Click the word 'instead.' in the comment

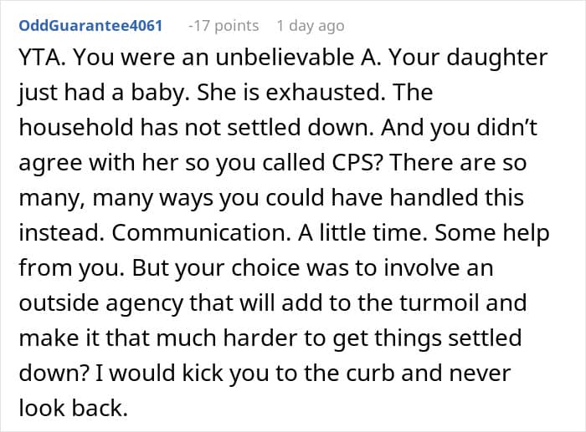point(62,233)
